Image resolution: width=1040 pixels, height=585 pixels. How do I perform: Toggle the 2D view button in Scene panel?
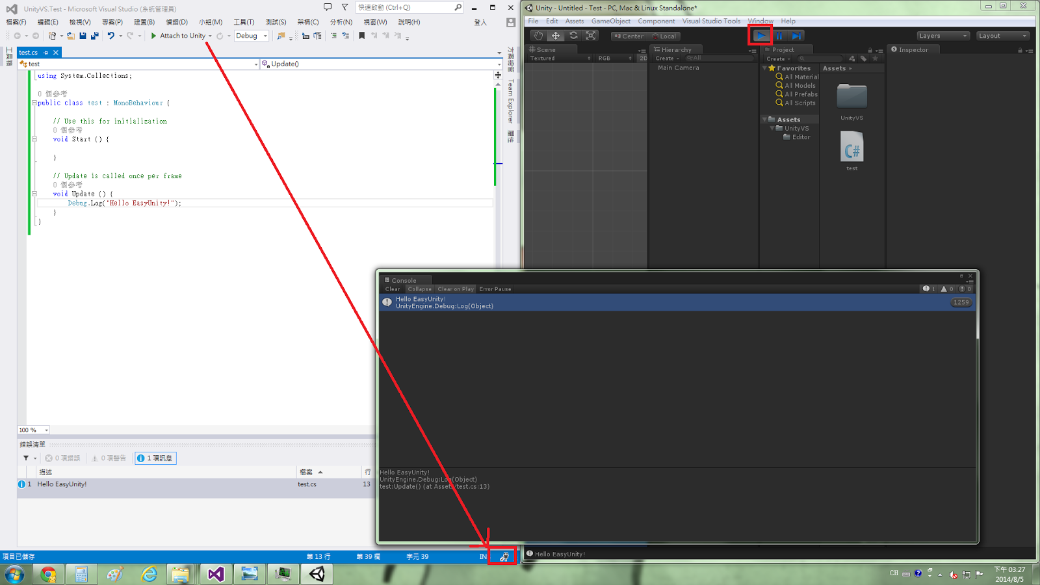pyautogui.click(x=643, y=58)
